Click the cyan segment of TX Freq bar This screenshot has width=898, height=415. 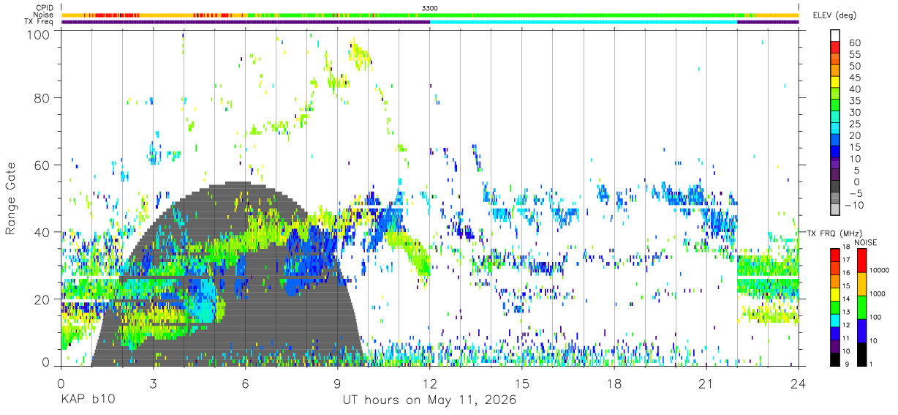tap(584, 22)
